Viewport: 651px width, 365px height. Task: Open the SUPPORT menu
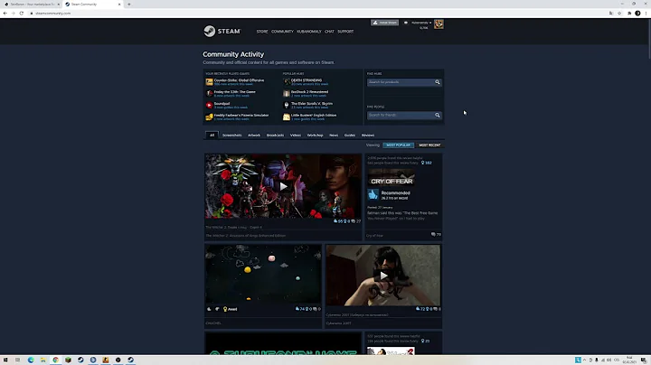[x=345, y=32]
